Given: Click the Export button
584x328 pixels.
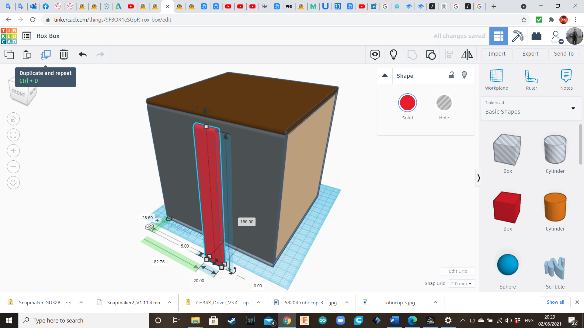Looking at the screenshot, I should (530, 54).
